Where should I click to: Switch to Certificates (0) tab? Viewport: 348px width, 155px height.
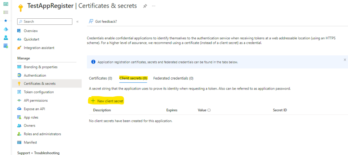100,78
